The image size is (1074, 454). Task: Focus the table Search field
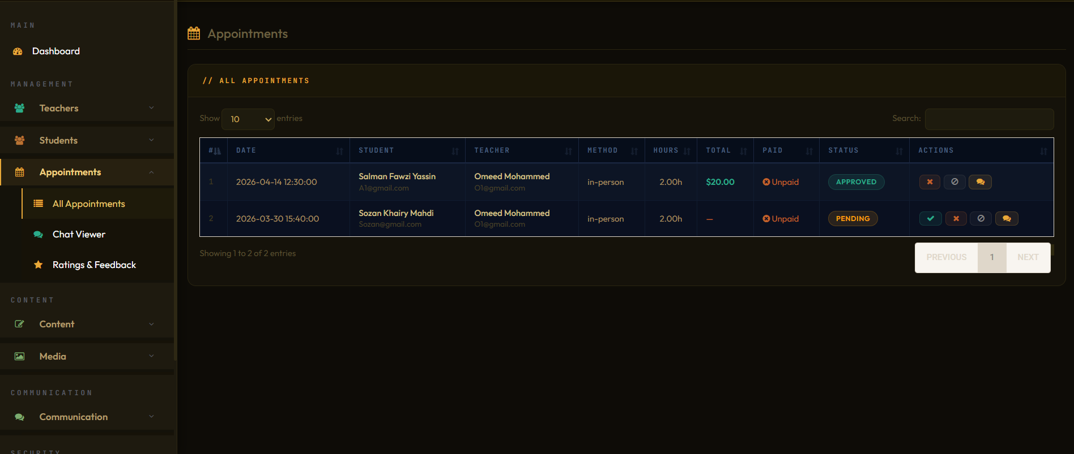click(x=990, y=119)
